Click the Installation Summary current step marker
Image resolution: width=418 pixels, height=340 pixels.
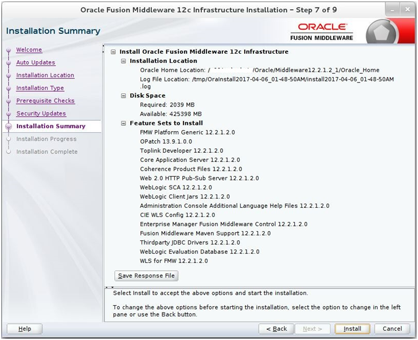pyautogui.click(x=9, y=126)
